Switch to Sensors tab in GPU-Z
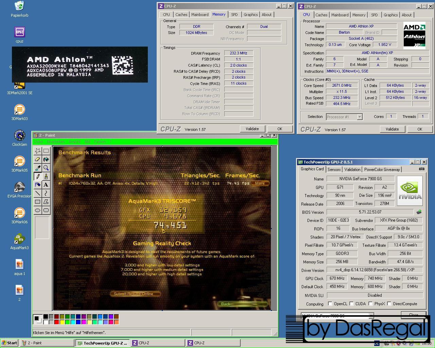 (334, 170)
